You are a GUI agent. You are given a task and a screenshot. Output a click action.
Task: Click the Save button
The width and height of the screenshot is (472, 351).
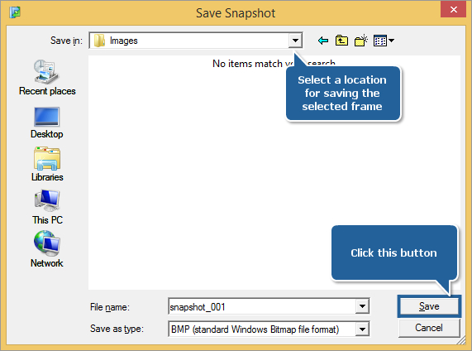429,306
